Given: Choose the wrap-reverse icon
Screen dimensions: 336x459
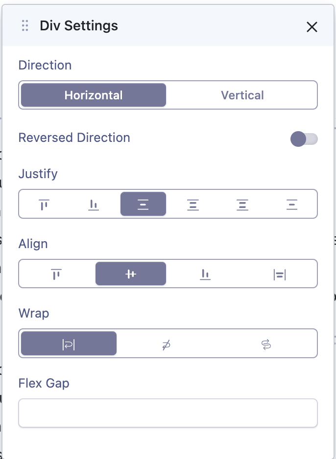Looking at the screenshot, I should [x=266, y=344].
